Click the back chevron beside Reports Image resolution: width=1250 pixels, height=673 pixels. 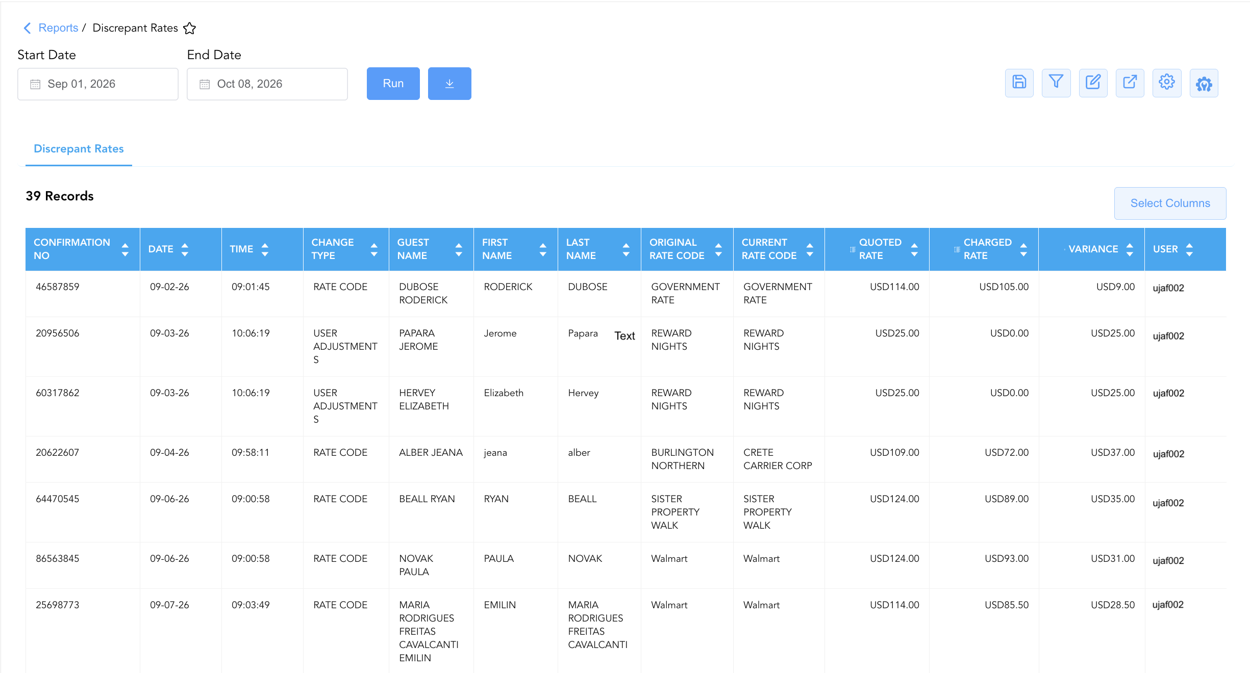point(28,28)
